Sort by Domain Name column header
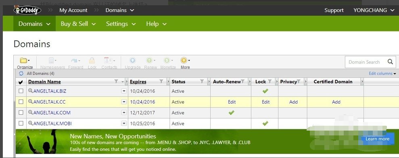Viewport: 399px width, 158px height. pyautogui.click(x=44, y=82)
